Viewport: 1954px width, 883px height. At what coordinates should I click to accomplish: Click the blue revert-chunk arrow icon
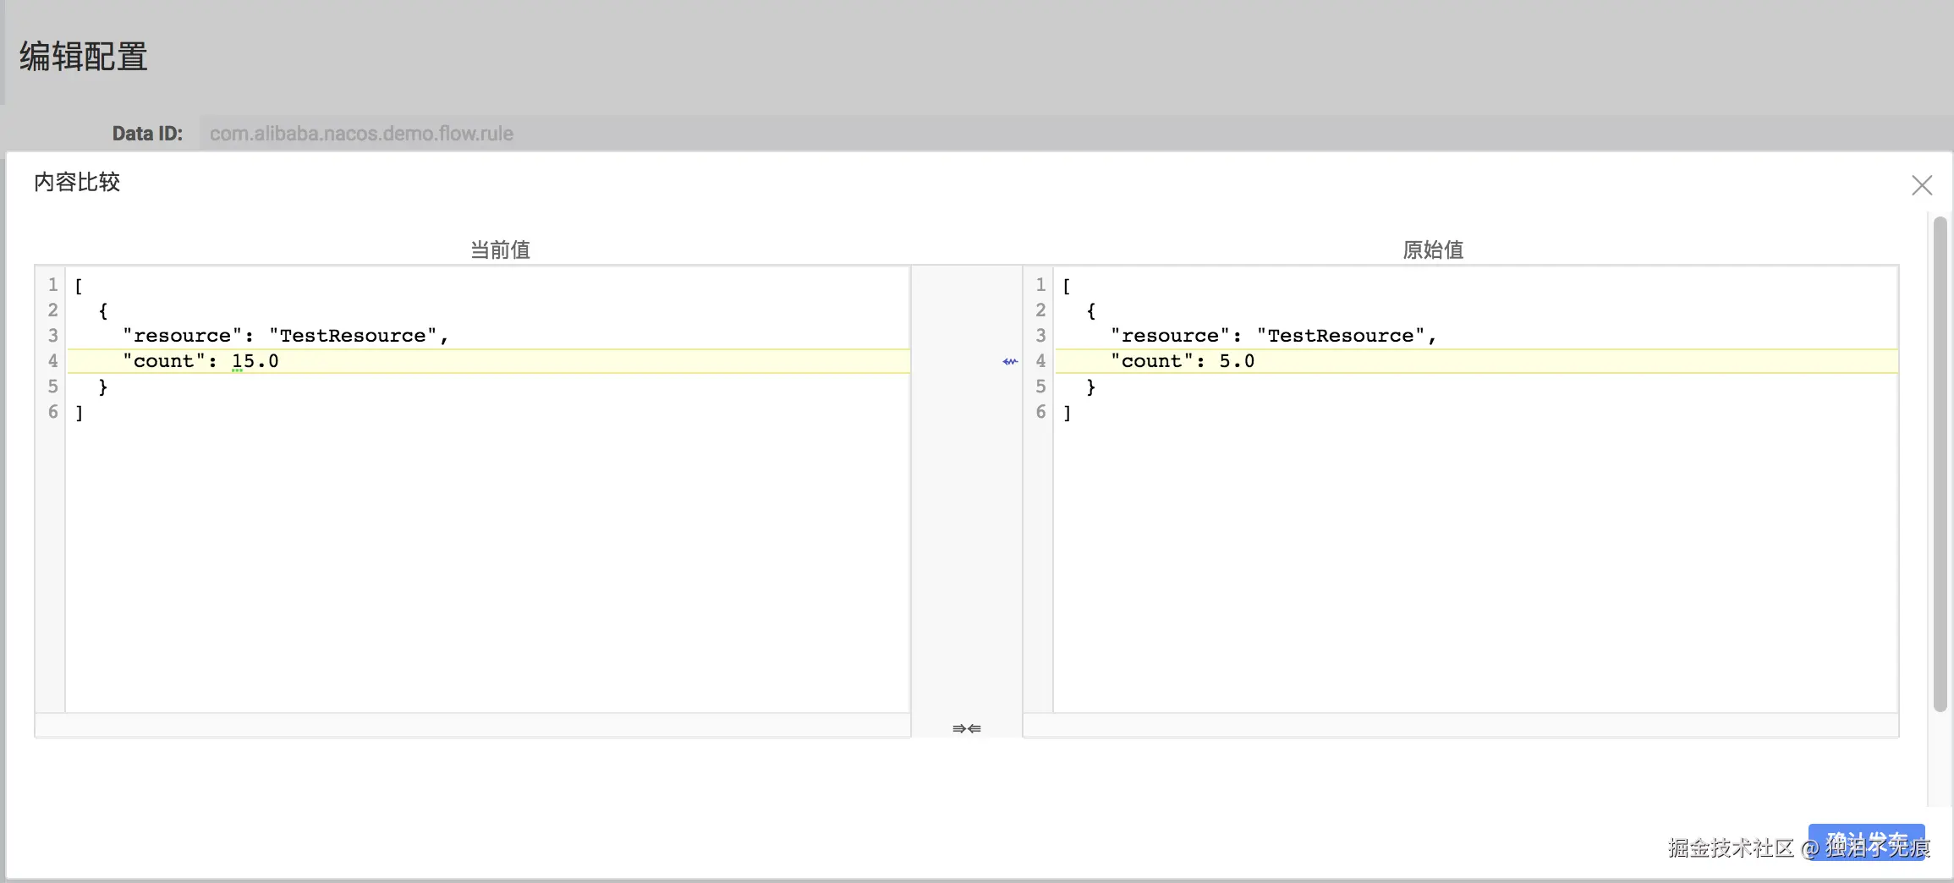point(1009,362)
